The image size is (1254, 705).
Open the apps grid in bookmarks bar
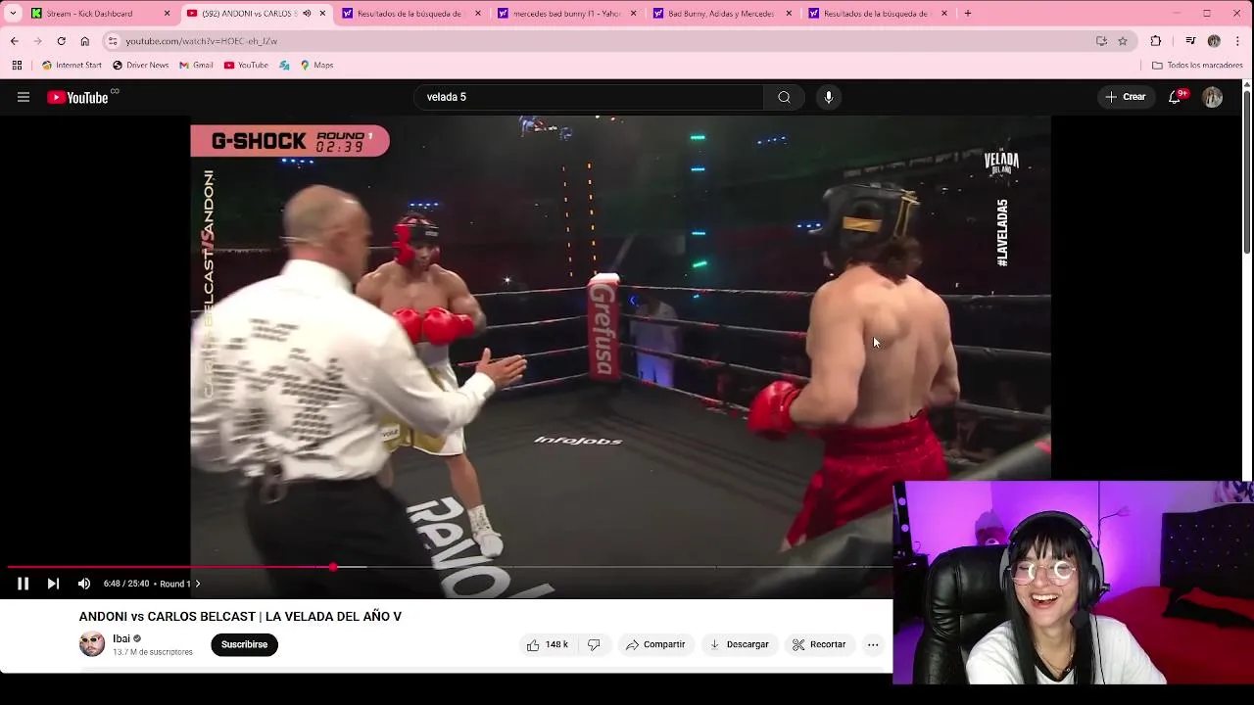17,66
